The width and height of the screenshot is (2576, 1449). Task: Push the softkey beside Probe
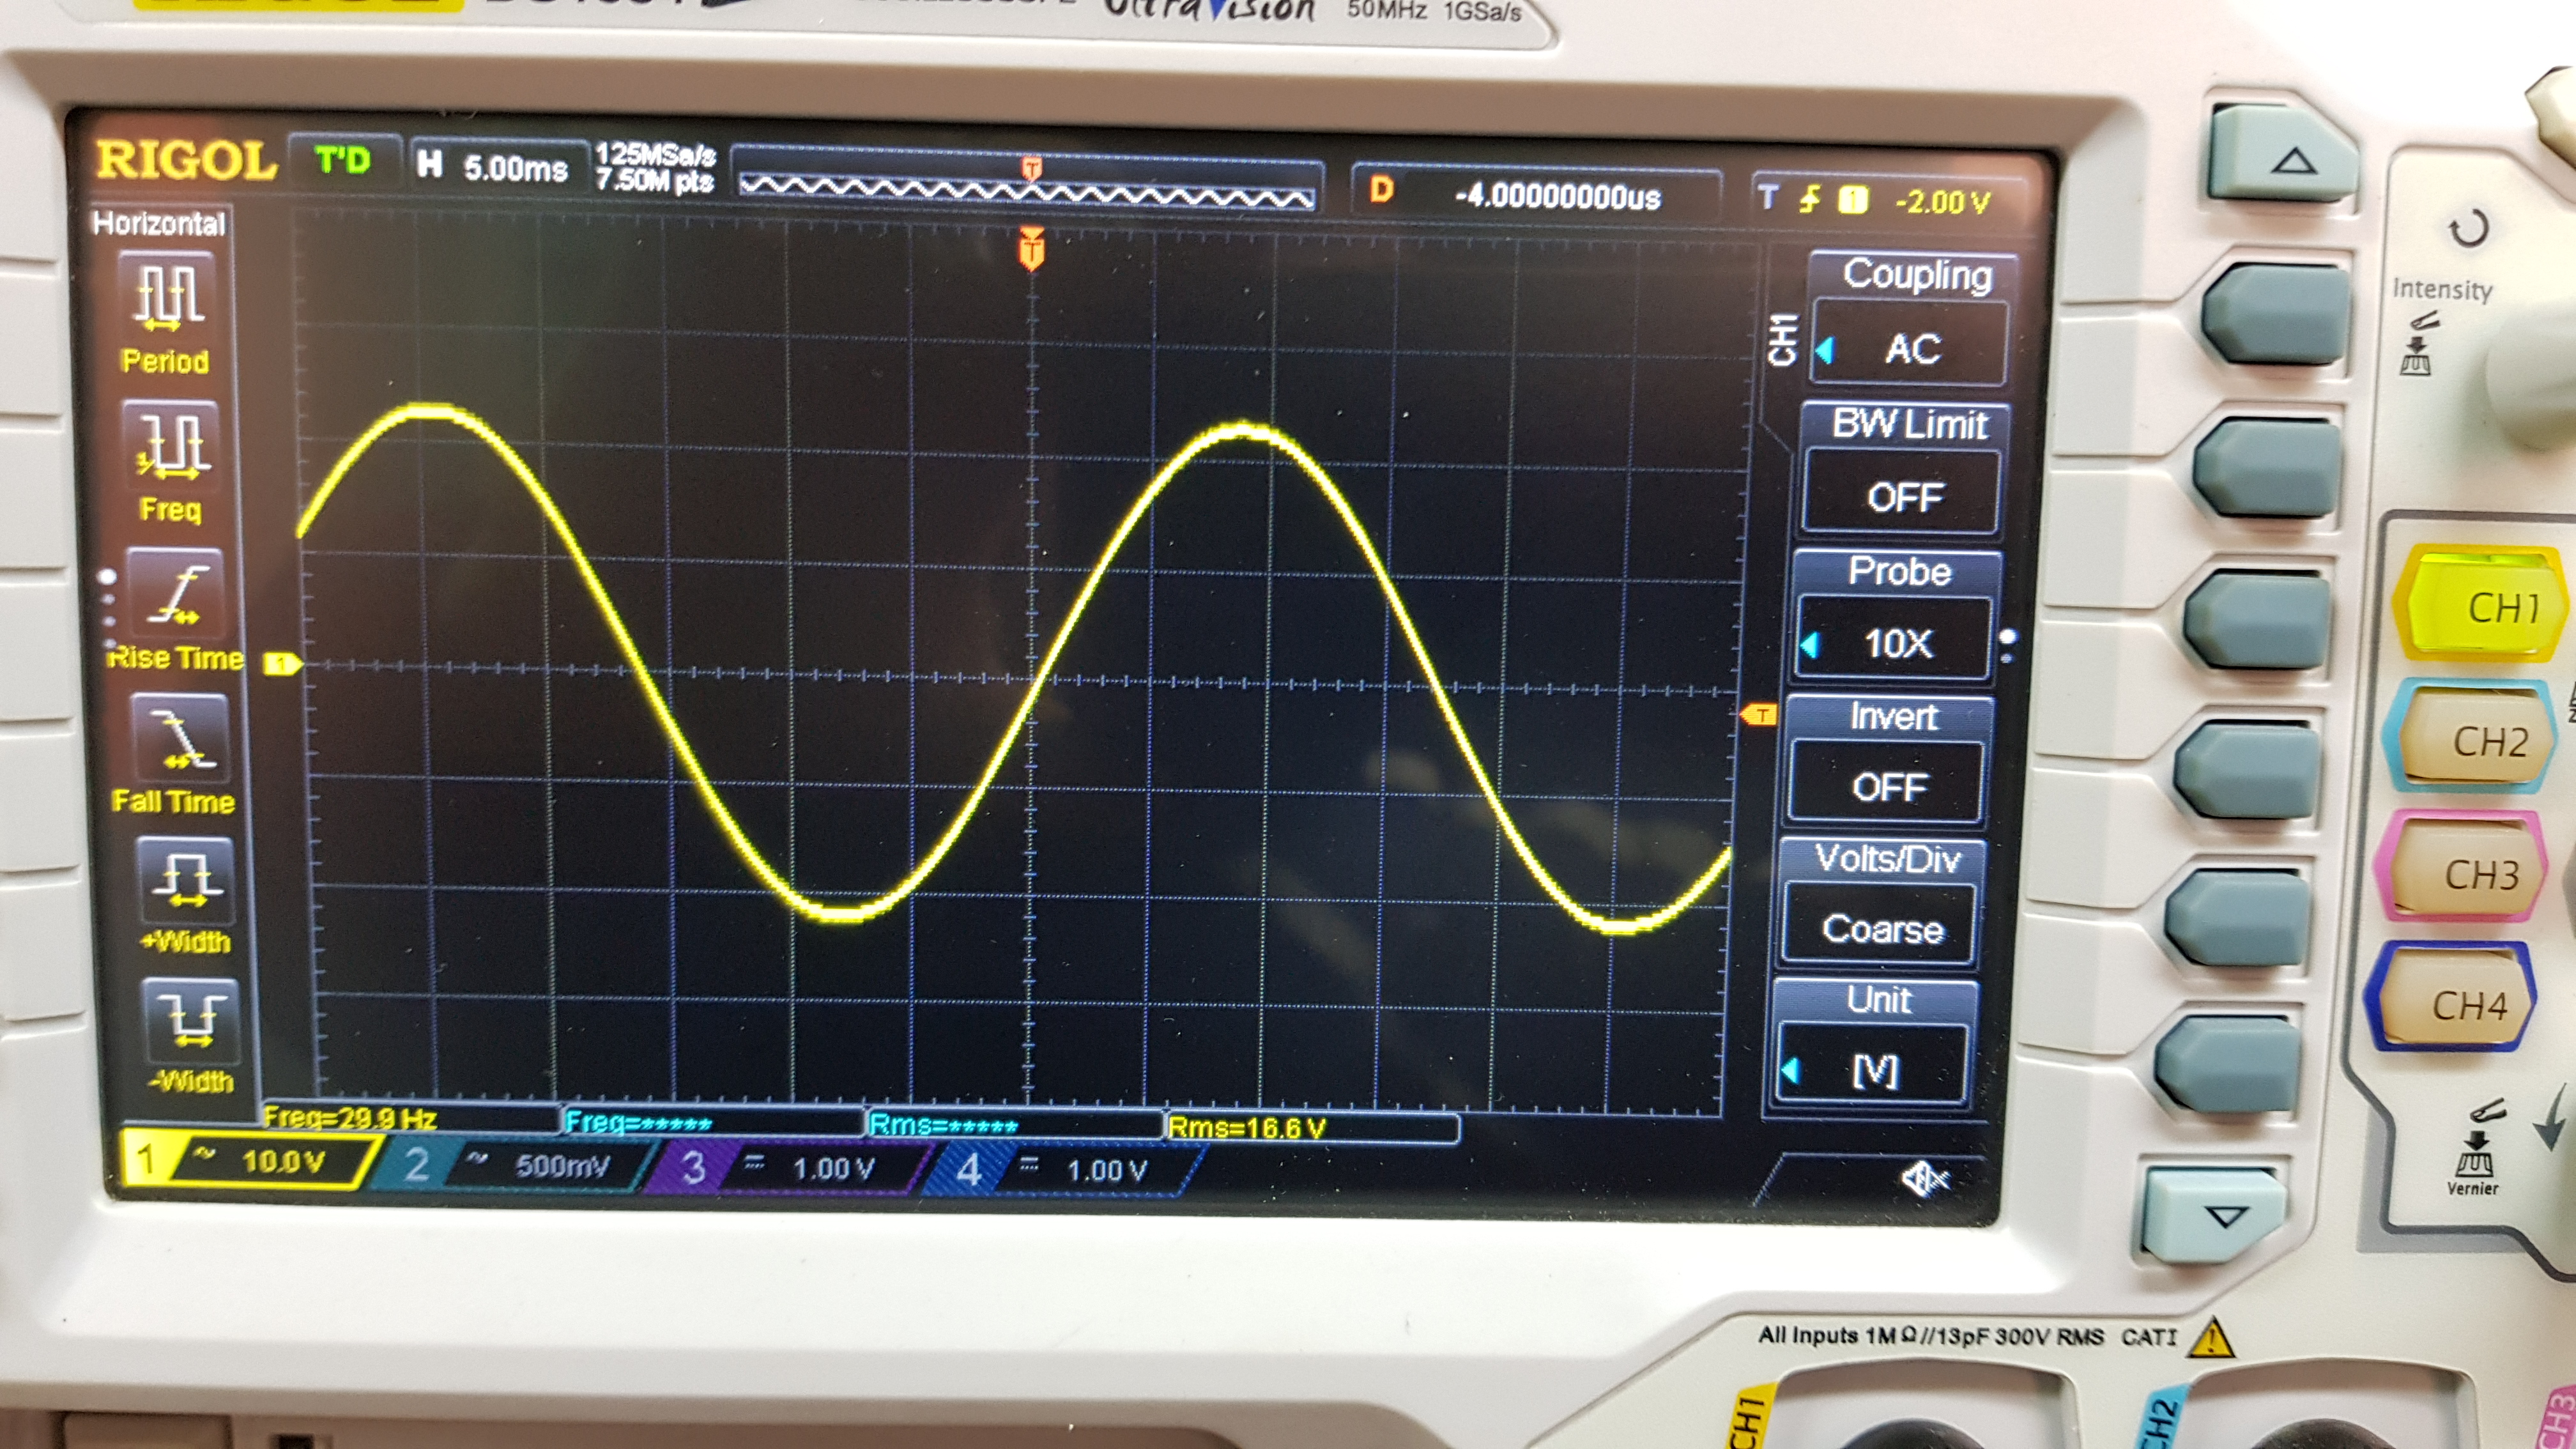pos(2258,618)
